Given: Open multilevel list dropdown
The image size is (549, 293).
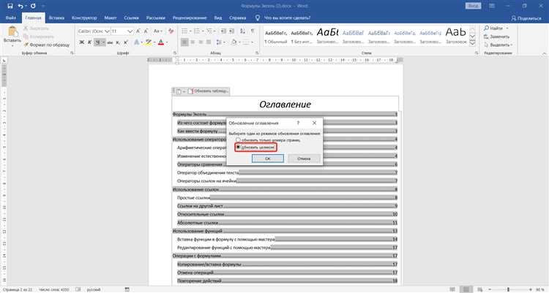Looking at the screenshot, I should point(215,31).
